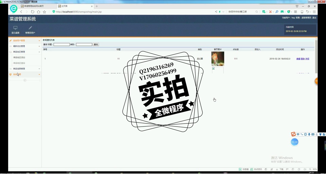Toggle Sogou 中 Chinese/English input mode
Image resolution: width=326 pixels, height=174 pixels.
(x=298, y=134)
